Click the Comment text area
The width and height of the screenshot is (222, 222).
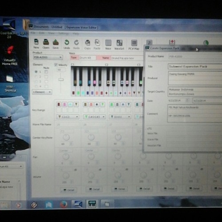195,113
